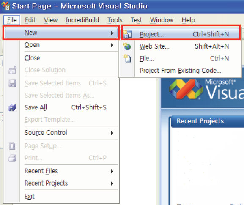Viewport: 244px width, 205px height.
Task: Open the IncrediBuild menu
Action: coord(82,20)
